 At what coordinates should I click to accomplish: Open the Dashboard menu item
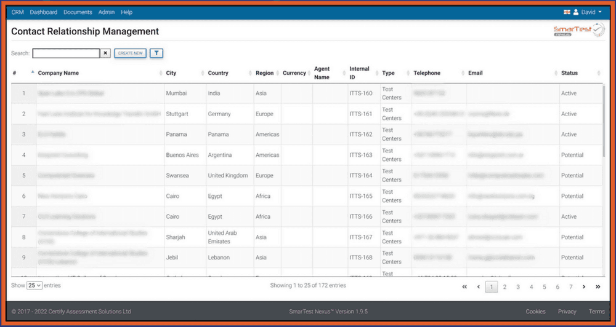point(43,12)
